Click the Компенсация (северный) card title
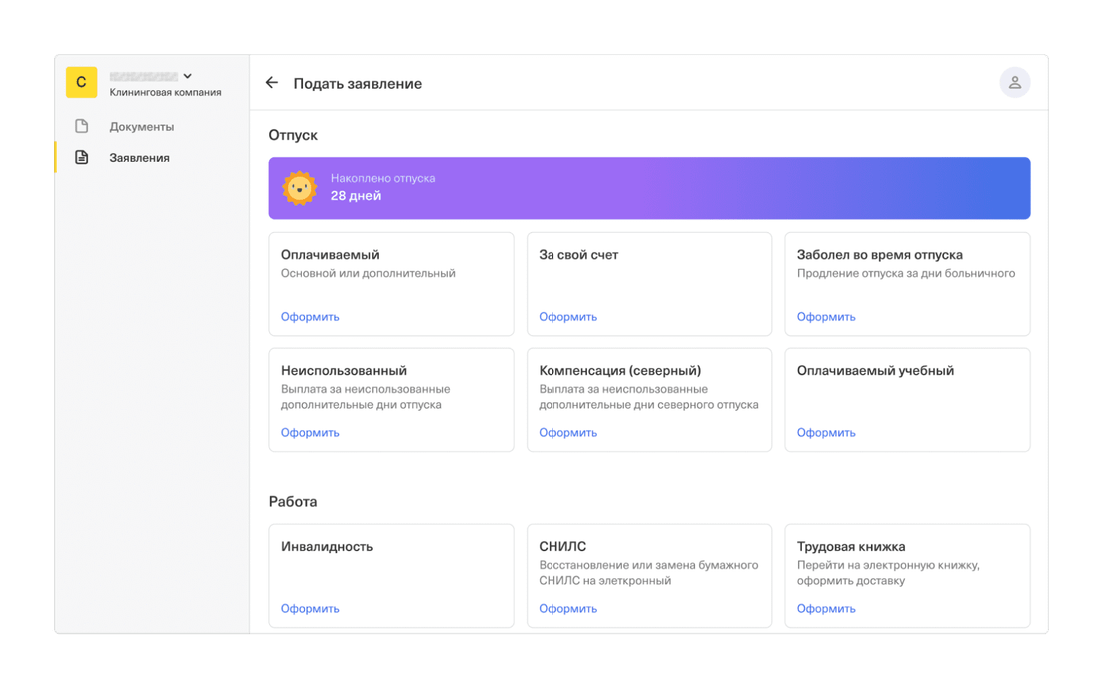The height and width of the screenshot is (688, 1103). pos(619,371)
